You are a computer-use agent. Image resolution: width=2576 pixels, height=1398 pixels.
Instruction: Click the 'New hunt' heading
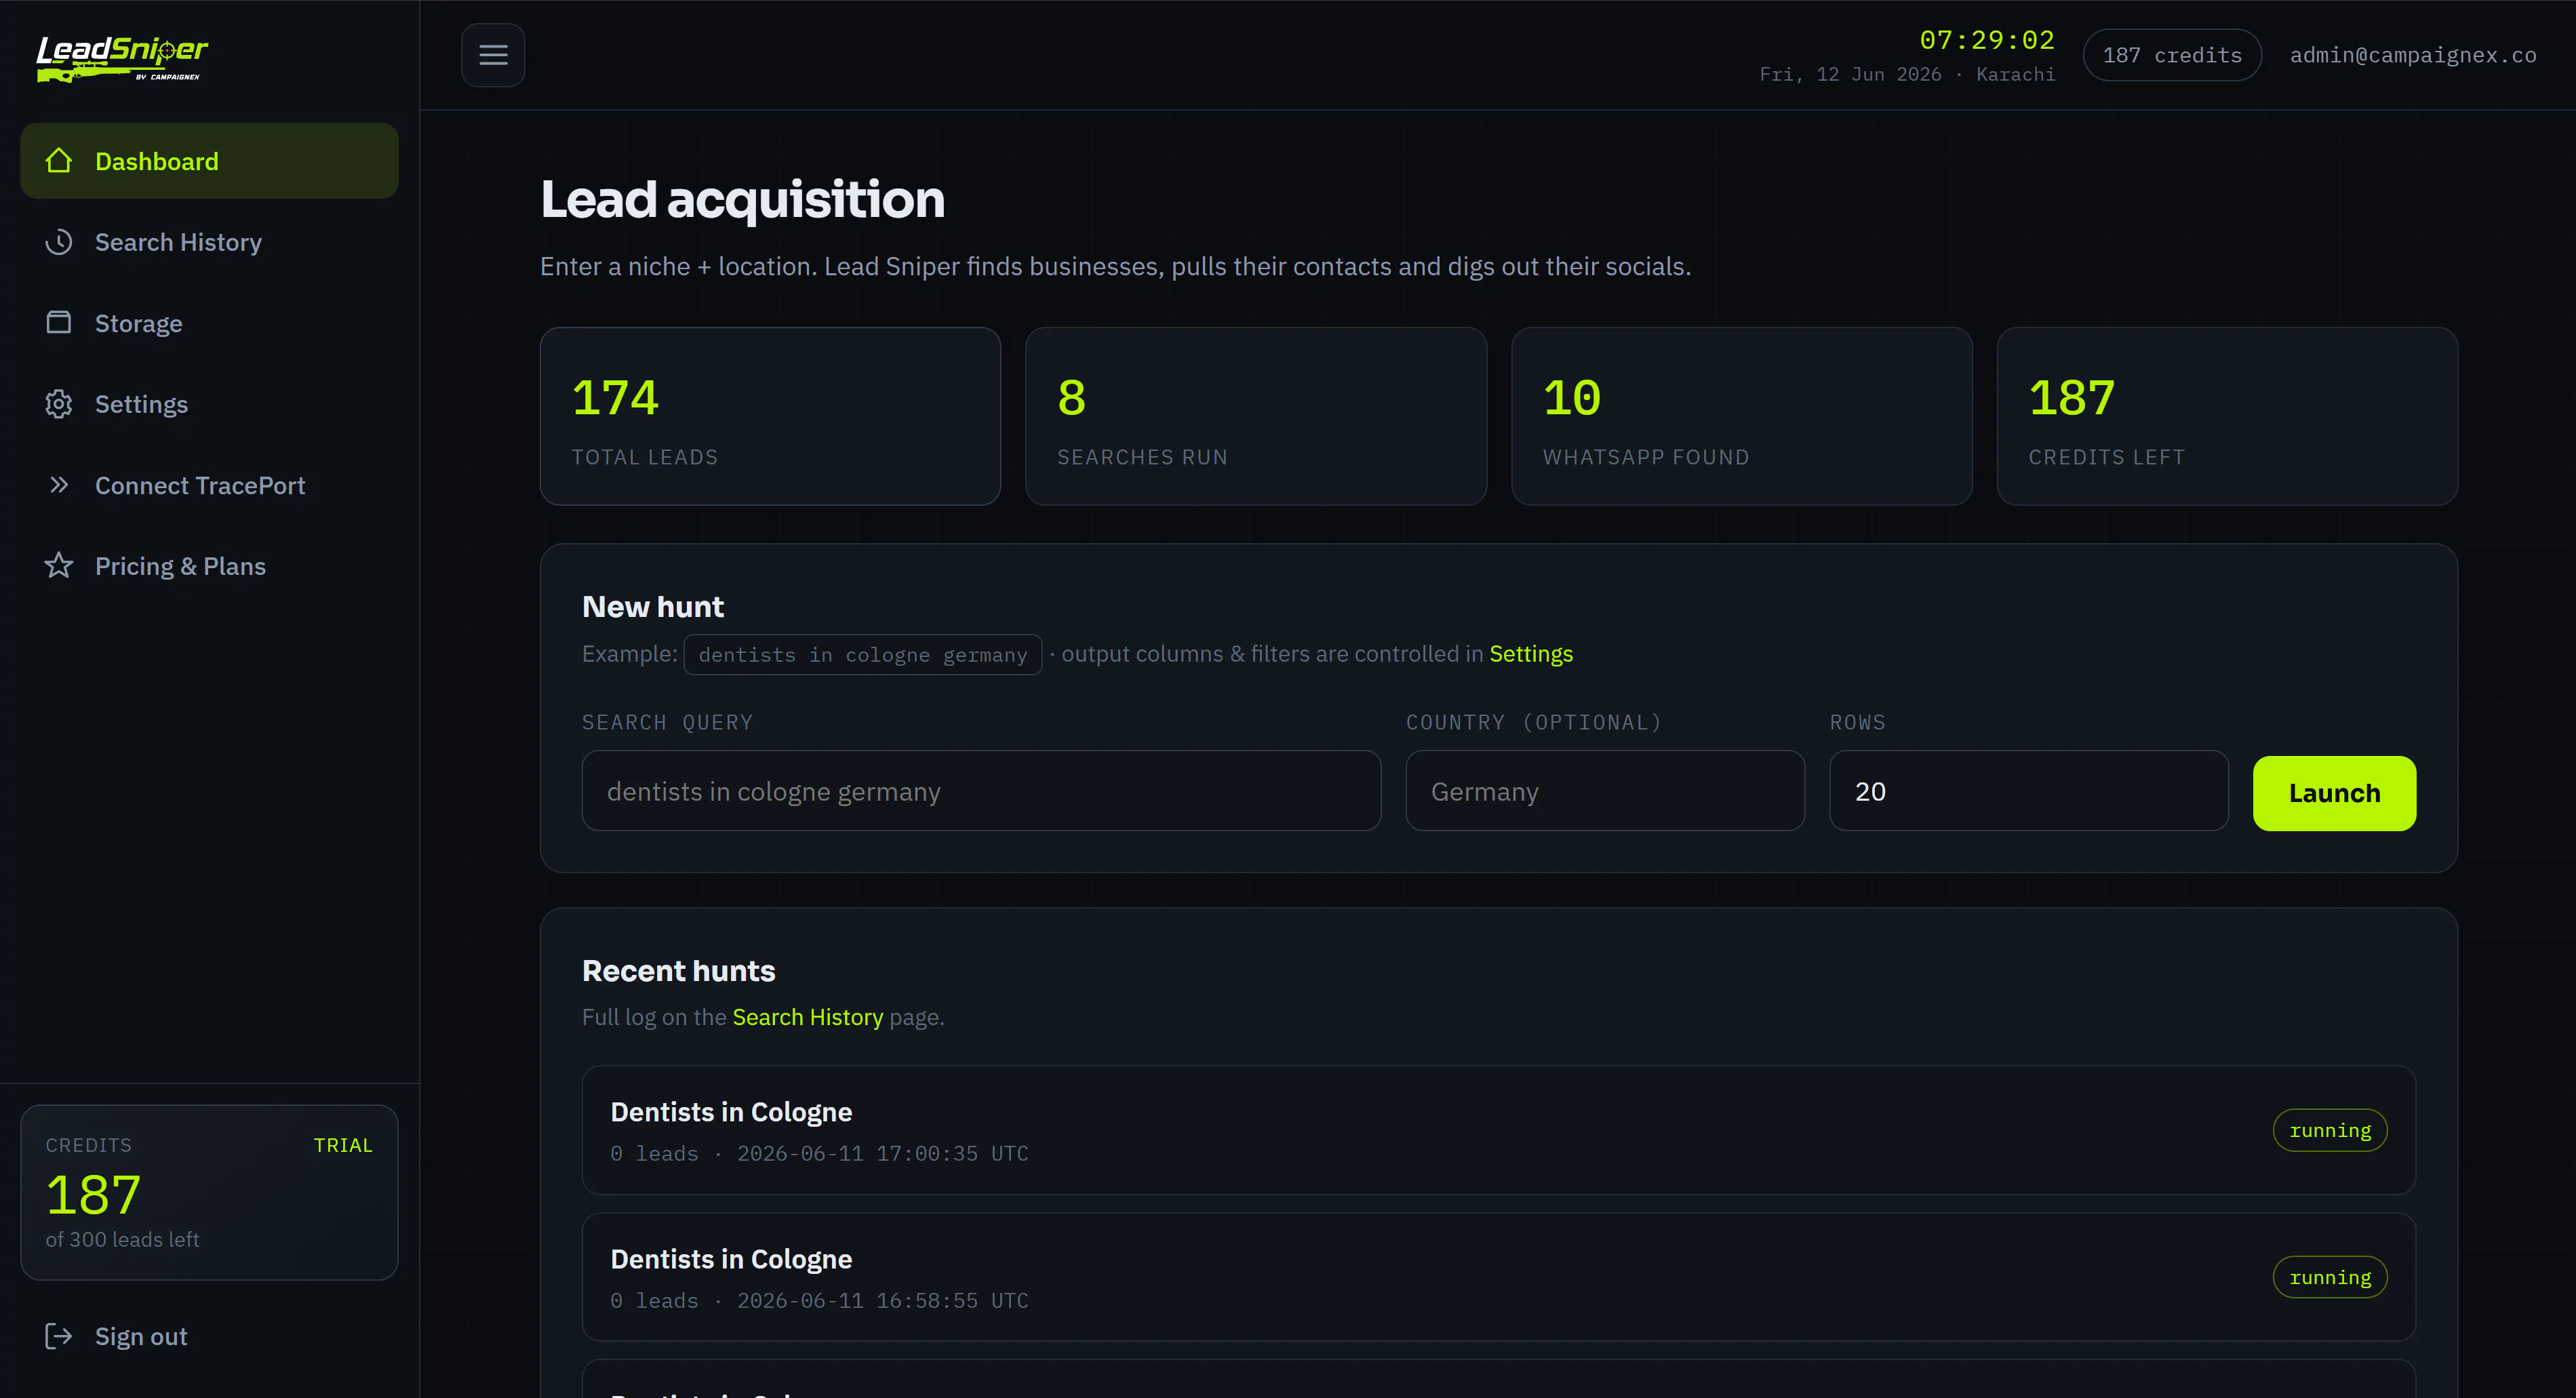pos(653,607)
